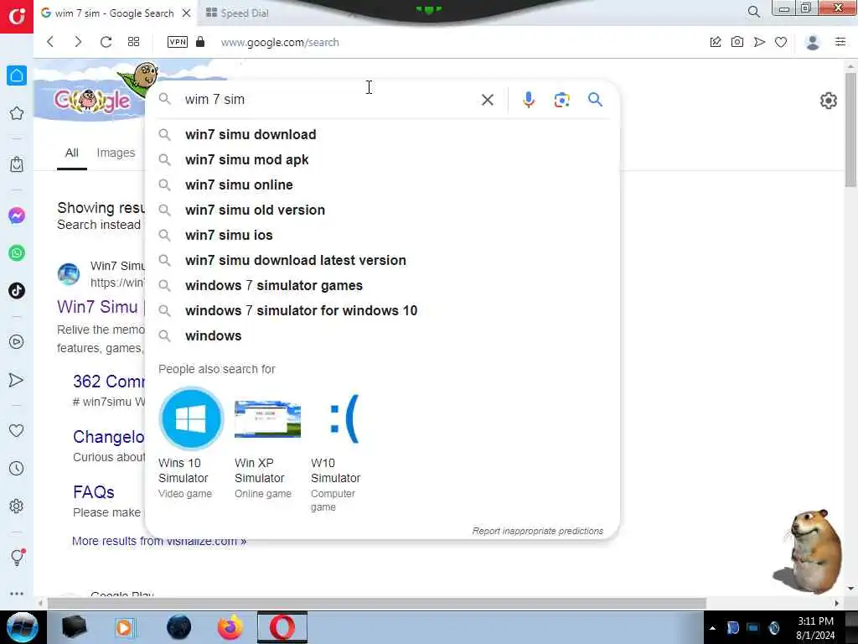This screenshot has width=858, height=644.
Task: Open the send to My Flow icon
Action: [x=759, y=42]
